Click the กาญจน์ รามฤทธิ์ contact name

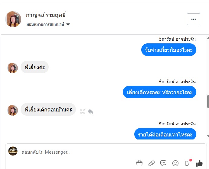coord(46,15)
